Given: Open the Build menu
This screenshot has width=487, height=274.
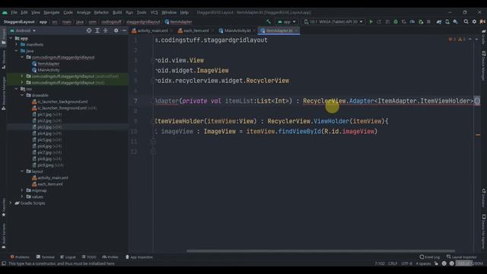Looking at the screenshot, I should tap(117, 12).
